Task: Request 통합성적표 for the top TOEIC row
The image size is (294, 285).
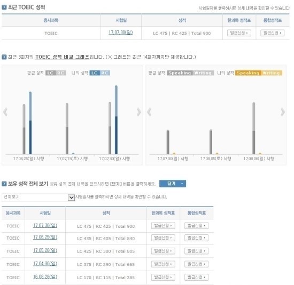Action: (272, 33)
